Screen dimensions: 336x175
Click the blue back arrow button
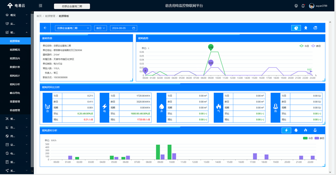pyautogui.click(x=45, y=28)
